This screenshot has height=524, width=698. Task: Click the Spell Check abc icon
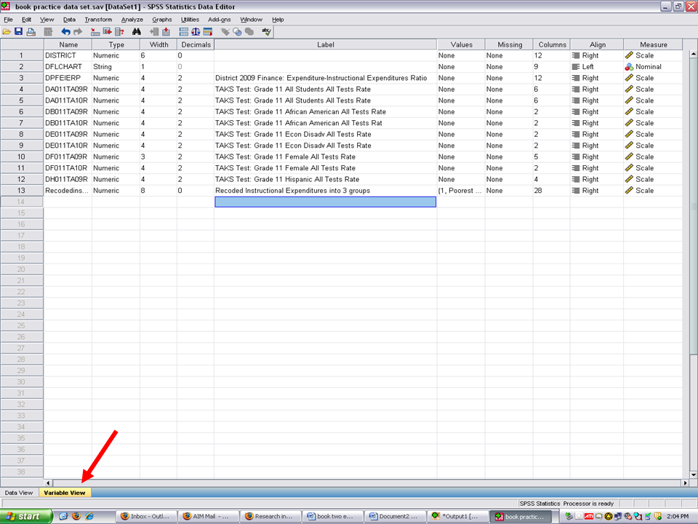[x=266, y=32]
